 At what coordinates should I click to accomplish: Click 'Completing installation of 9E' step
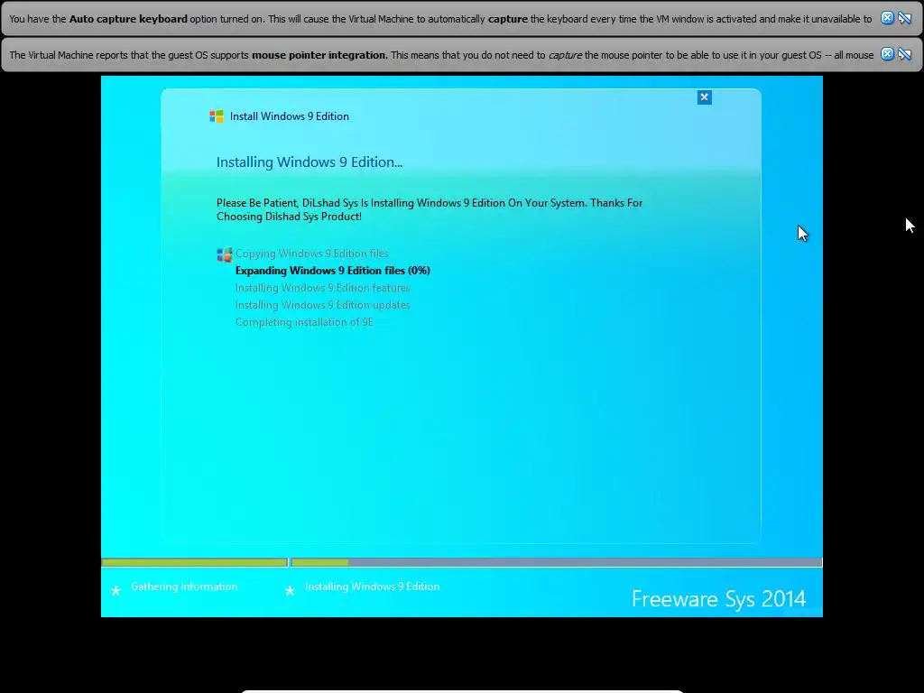[304, 322]
